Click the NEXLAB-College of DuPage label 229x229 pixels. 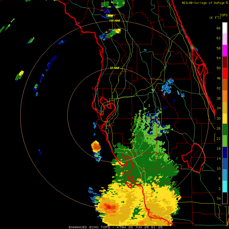point(203,3)
